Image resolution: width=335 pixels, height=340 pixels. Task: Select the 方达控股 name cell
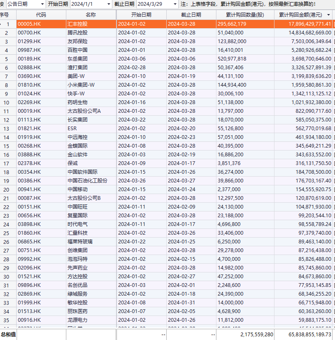coord(91,277)
